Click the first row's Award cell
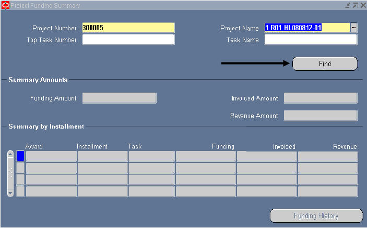The width and height of the screenshot is (367, 228). click(x=51, y=156)
